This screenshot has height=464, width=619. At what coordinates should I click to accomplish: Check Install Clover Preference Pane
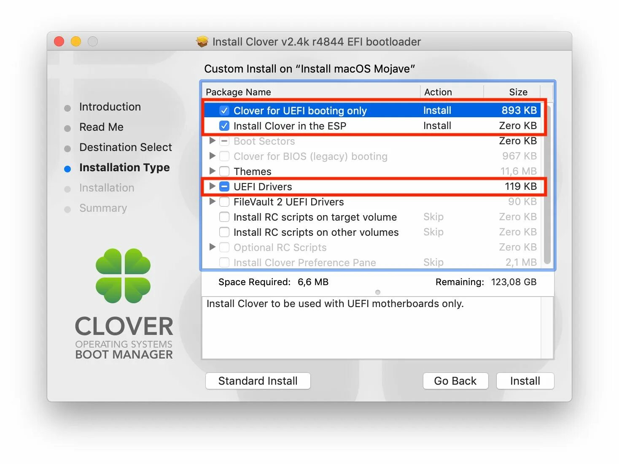(x=224, y=262)
